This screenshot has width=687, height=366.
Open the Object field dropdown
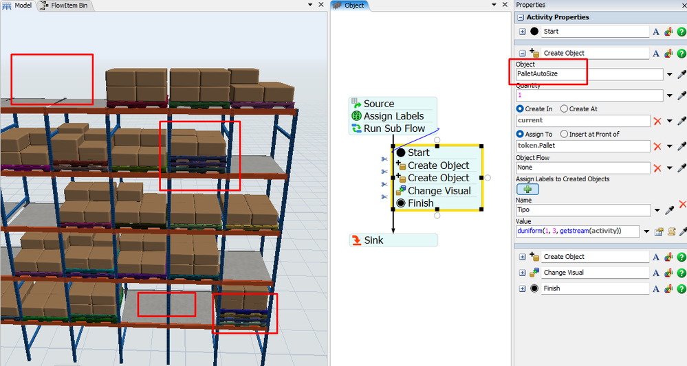[x=670, y=74]
